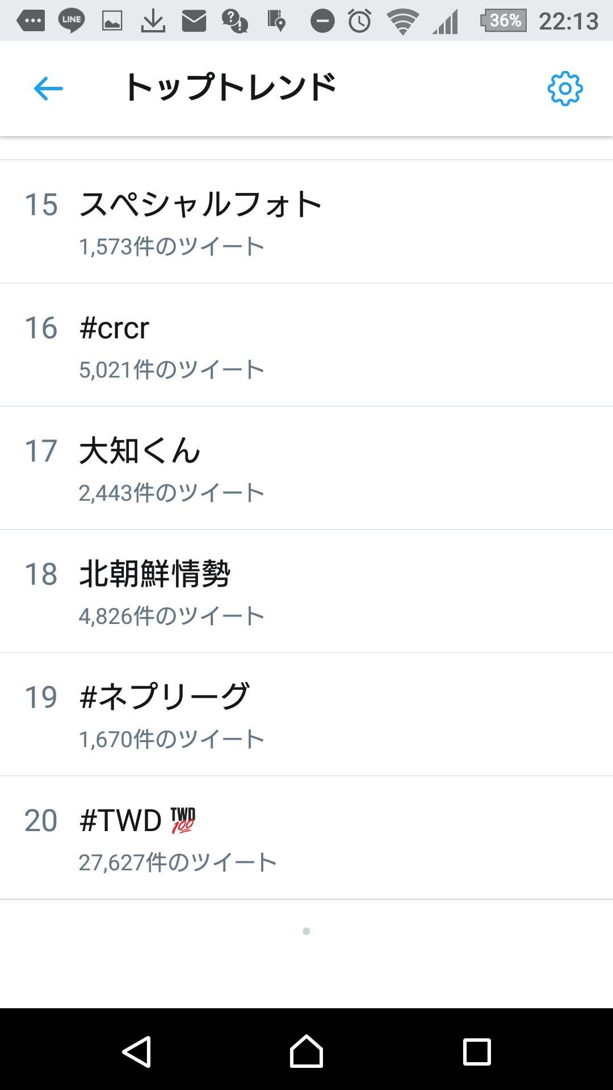
Task: Tap Android back navigation button
Action: click(x=137, y=1051)
